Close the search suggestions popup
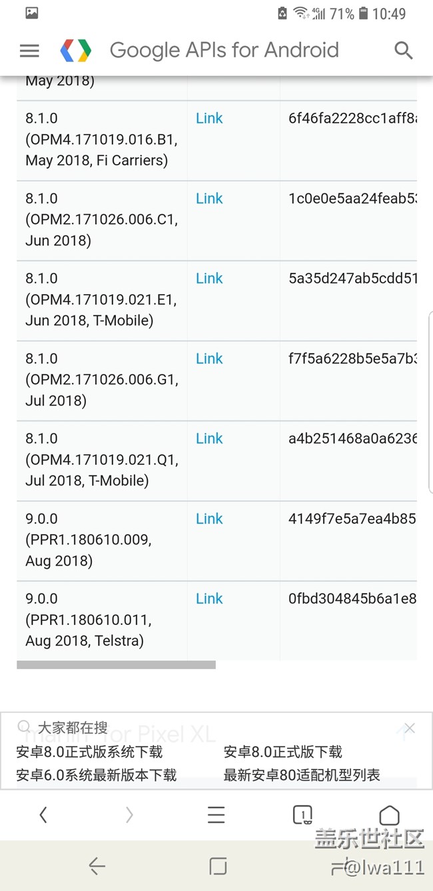Image resolution: width=433 pixels, height=891 pixels. 410,728
